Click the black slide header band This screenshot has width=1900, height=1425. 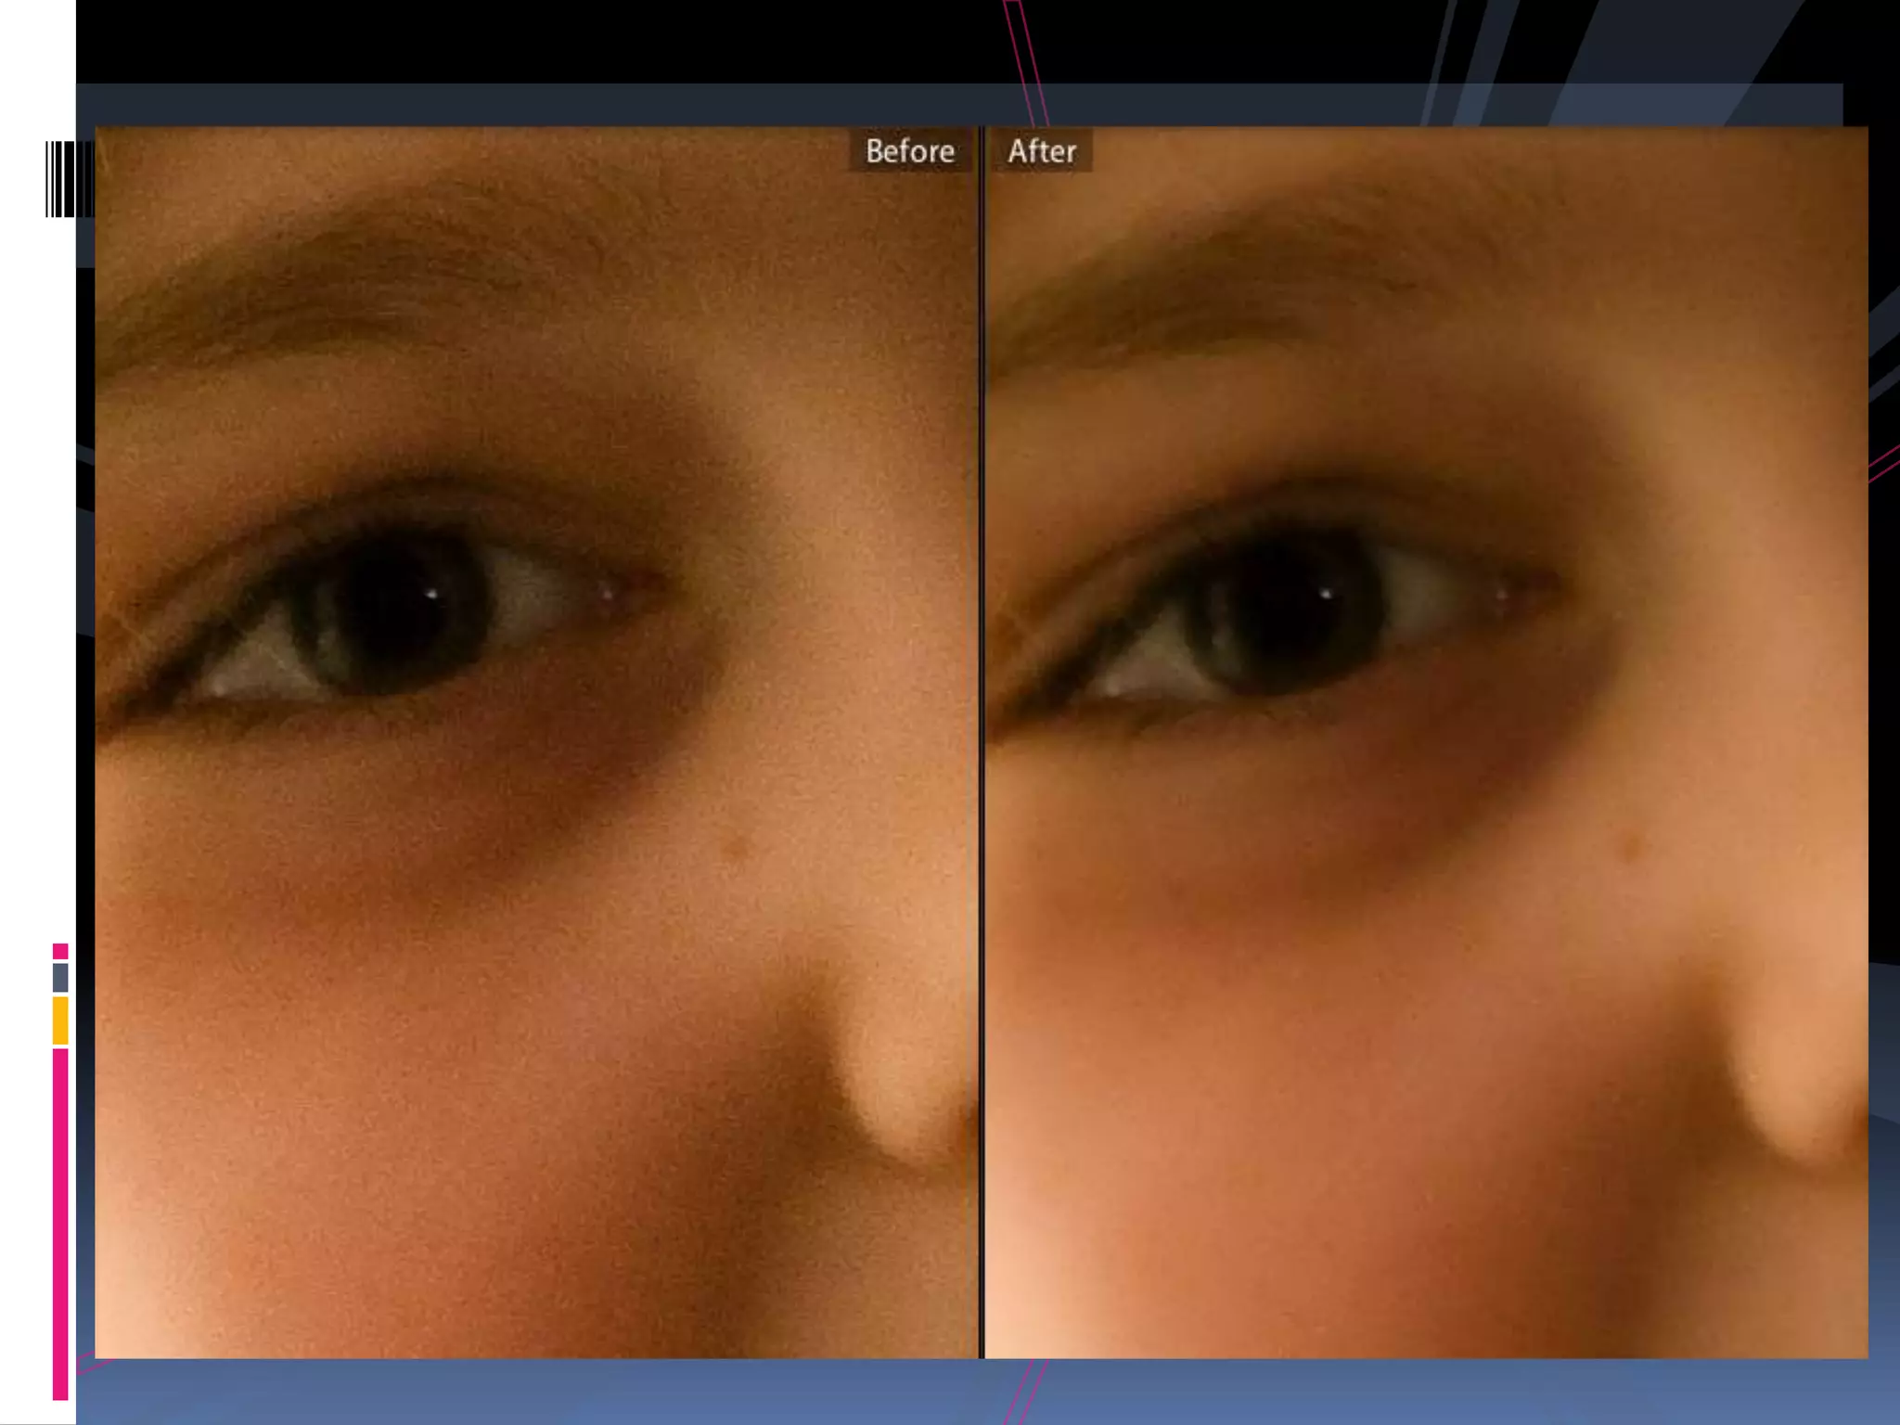(x=557, y=42)
